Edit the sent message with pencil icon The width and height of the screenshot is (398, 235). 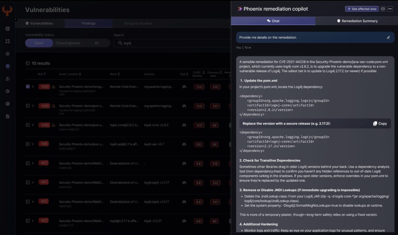pos(388,38)
